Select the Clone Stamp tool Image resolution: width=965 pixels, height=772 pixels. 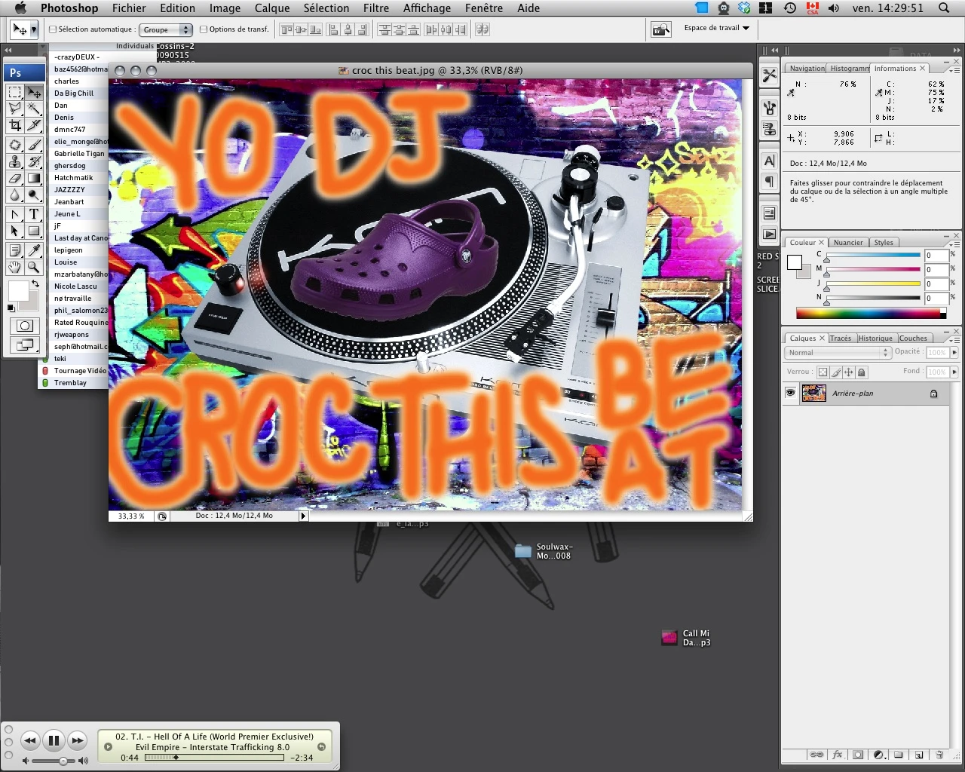[x=14, y=161]
